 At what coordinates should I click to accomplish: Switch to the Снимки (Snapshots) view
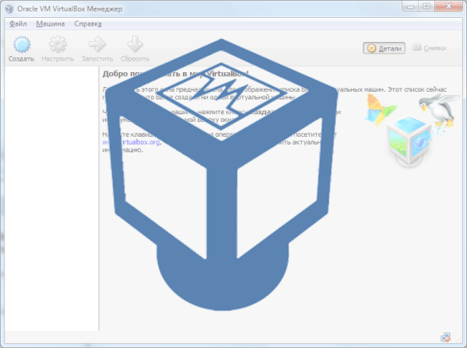429,48
